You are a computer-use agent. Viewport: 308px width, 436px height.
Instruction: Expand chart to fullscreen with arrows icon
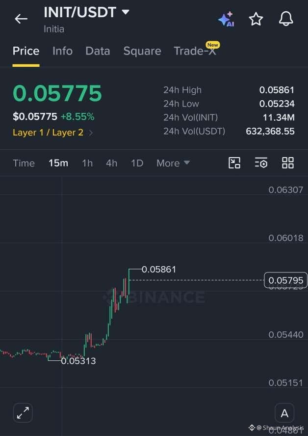pyautogui.click(x=23, y=413)
